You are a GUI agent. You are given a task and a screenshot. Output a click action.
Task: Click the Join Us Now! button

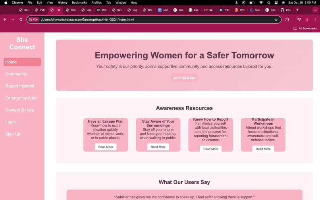(x=184, y=78)
